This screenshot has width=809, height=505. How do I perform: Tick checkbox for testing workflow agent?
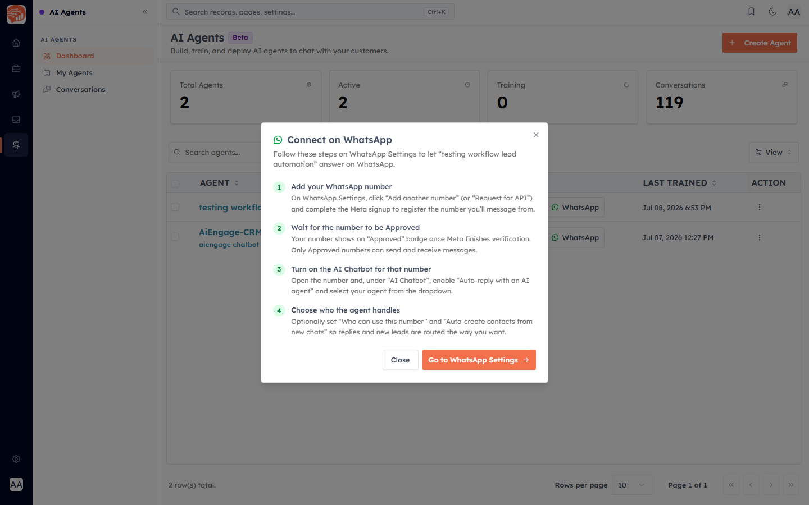pyautogui.click(x=175, y=207)
